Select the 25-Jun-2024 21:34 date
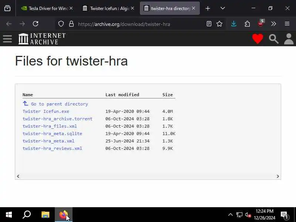The image size is (296, 222). point(127,141)
